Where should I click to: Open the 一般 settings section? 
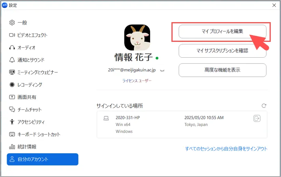pos(22,23)
